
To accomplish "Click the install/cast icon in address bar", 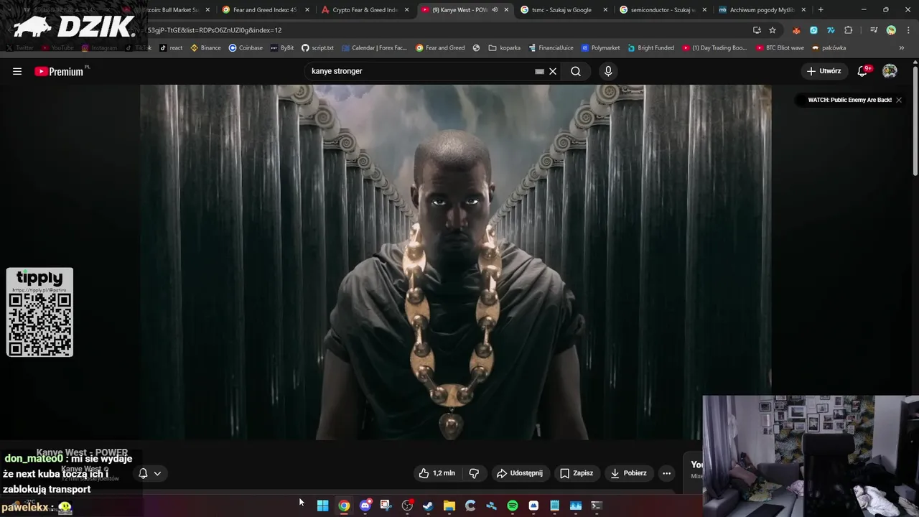I will pos(757,30).
